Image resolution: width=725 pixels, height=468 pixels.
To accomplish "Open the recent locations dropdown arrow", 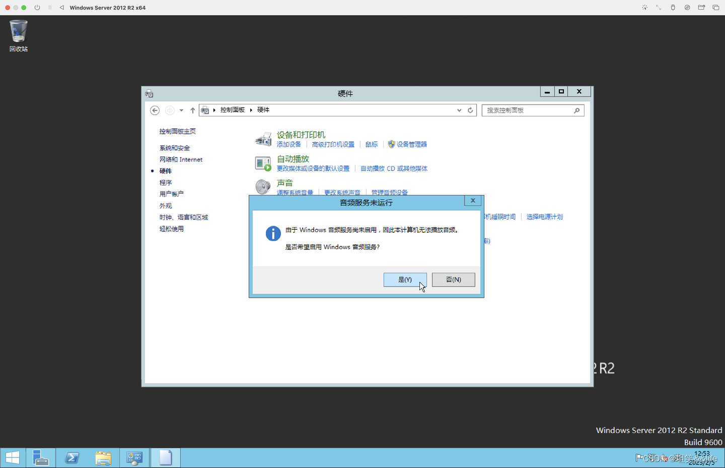I will coord(181,110).
